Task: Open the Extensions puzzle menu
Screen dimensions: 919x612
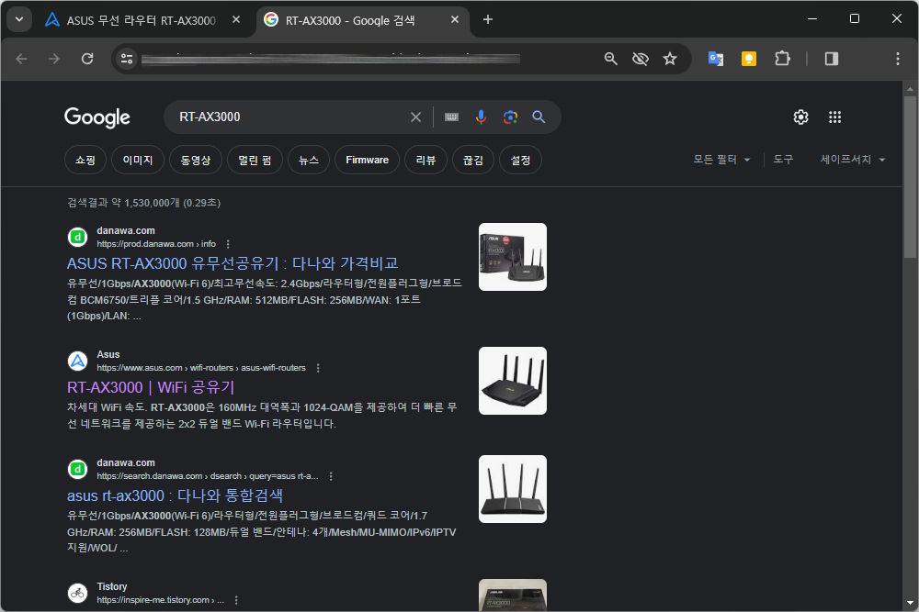Action: (x=782, y=59)
